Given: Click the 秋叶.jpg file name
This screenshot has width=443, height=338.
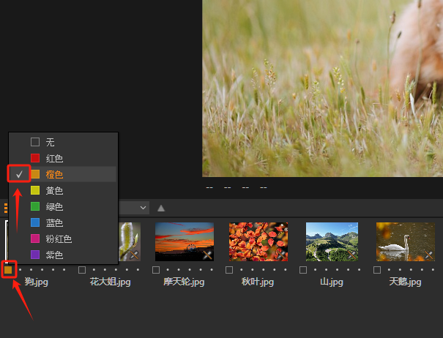Looking at the screenshot, I should tap(258, 282).
